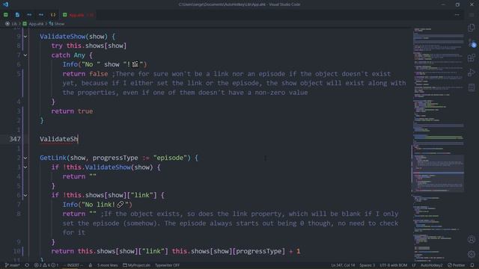479x269 pixels.
Task: Click the typed ValidateSh text
Action: tap(58, 139)
